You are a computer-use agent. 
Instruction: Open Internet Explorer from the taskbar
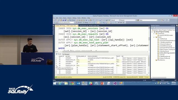click(60, 83)
